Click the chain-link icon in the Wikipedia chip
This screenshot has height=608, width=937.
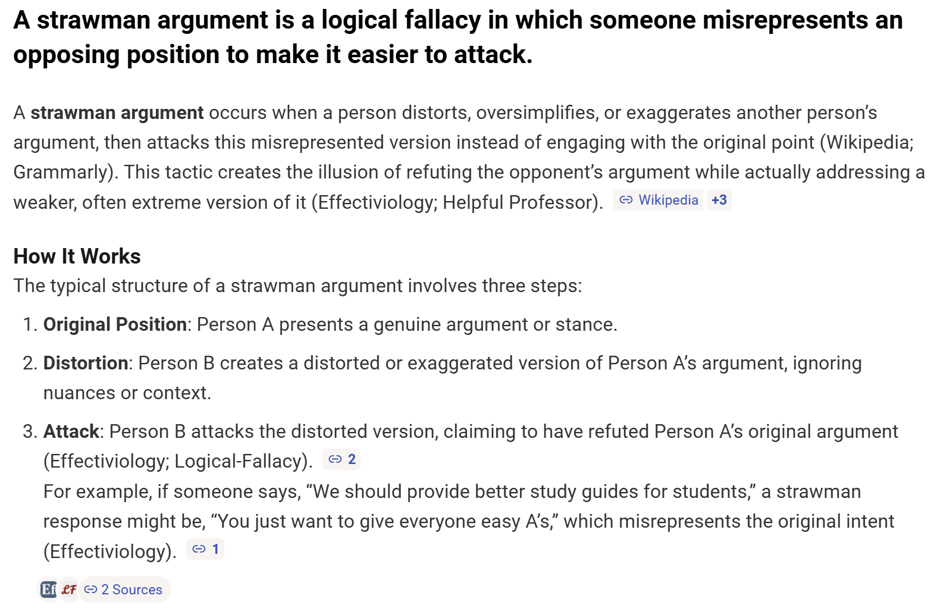coord(626,200)
